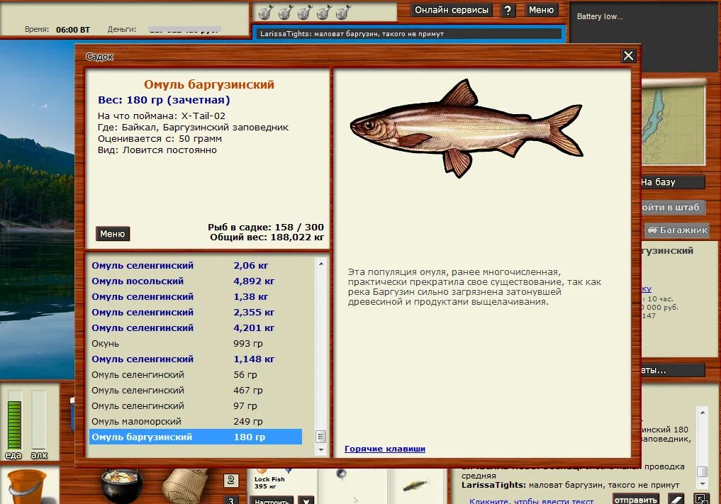This screenshot has height=504, width=721.
Task: Open the Горячие клавиши link
Action: pyautogui.click(x=385, y=449)
